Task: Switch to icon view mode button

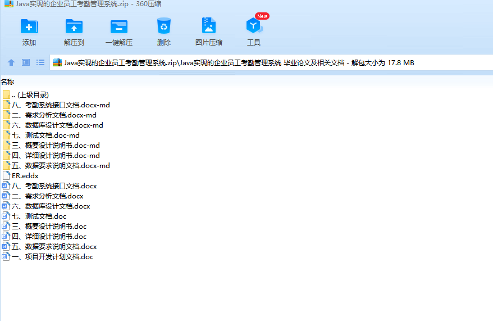Action: click(26, 62)
